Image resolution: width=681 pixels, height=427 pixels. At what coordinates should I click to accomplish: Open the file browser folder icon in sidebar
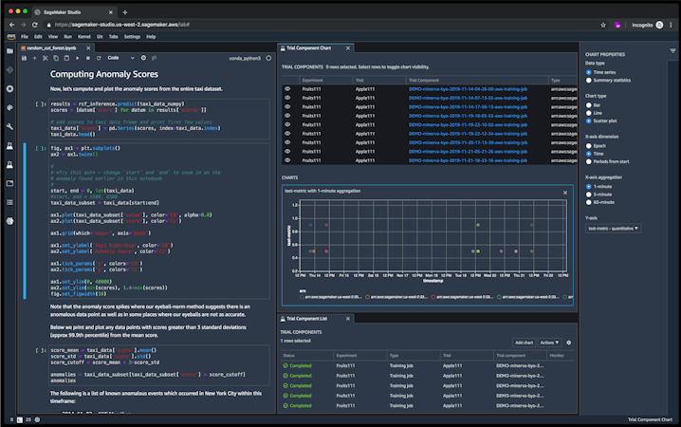[9, 50]
